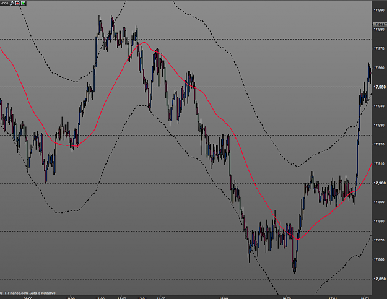The image size is (387, 299).
Task: Click the 17,930 price axis label
Action: [x=379, y=125]
